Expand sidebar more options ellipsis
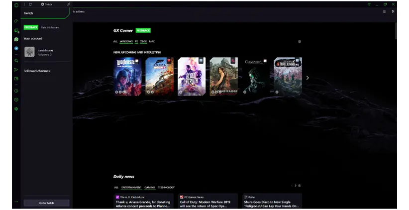409x210 pixels. (16, 202)
